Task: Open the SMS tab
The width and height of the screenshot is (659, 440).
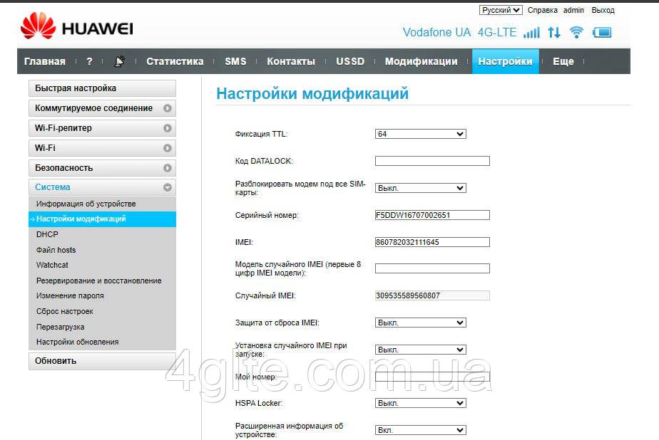Action: point(235,61)
